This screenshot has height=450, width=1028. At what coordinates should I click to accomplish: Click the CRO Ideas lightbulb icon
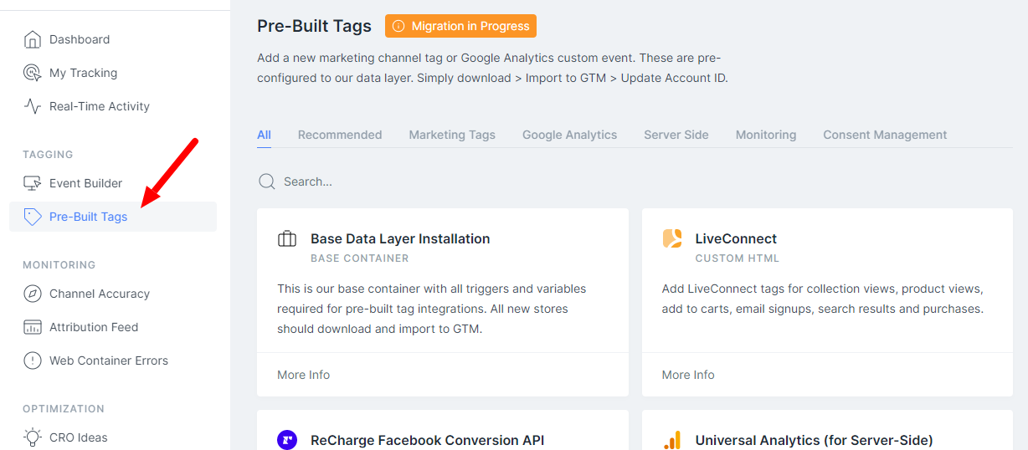(x=33, y=437)
